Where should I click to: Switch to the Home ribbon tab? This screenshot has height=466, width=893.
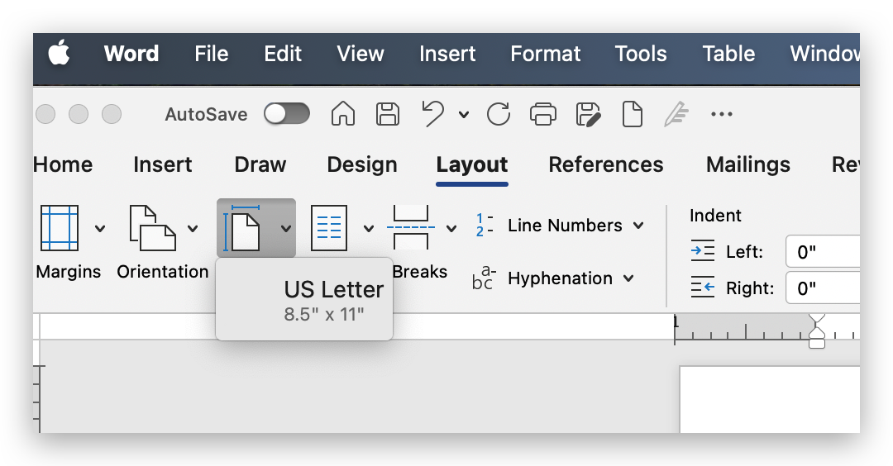tap(63, 164)
